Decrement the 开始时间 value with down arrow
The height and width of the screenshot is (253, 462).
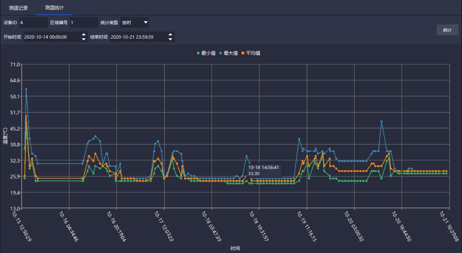83,39
